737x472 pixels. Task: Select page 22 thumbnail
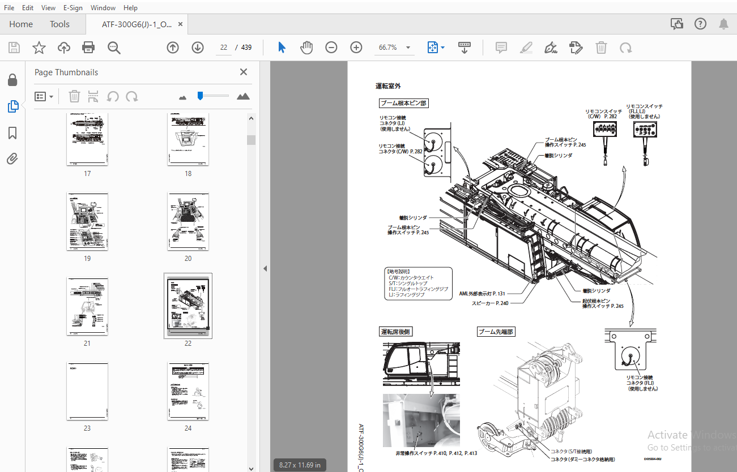tap(188, 306)
